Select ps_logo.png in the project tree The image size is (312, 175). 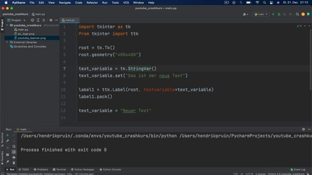(x=26, y=34)
